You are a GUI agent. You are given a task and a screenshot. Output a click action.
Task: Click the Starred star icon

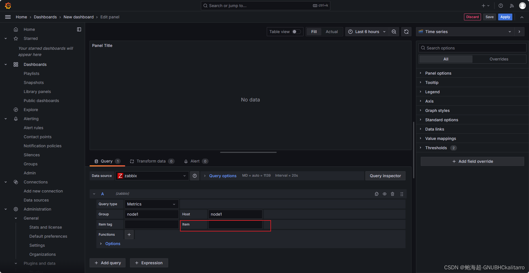pyautogui.click(x=16, y=38)
